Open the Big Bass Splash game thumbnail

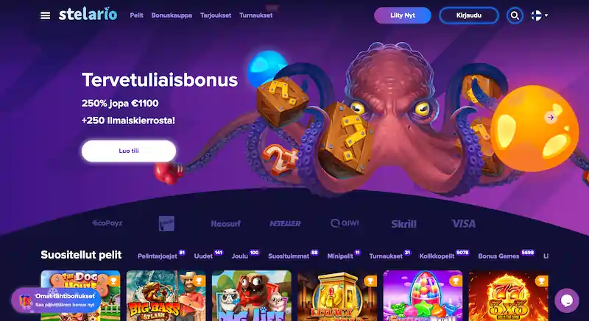point(166,295)
